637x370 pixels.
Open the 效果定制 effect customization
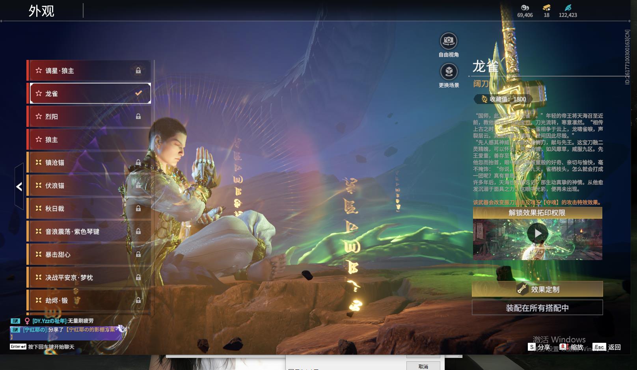[537, 289]
